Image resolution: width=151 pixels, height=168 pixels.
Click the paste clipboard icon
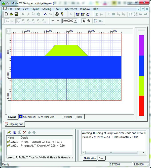coord(38,14)
